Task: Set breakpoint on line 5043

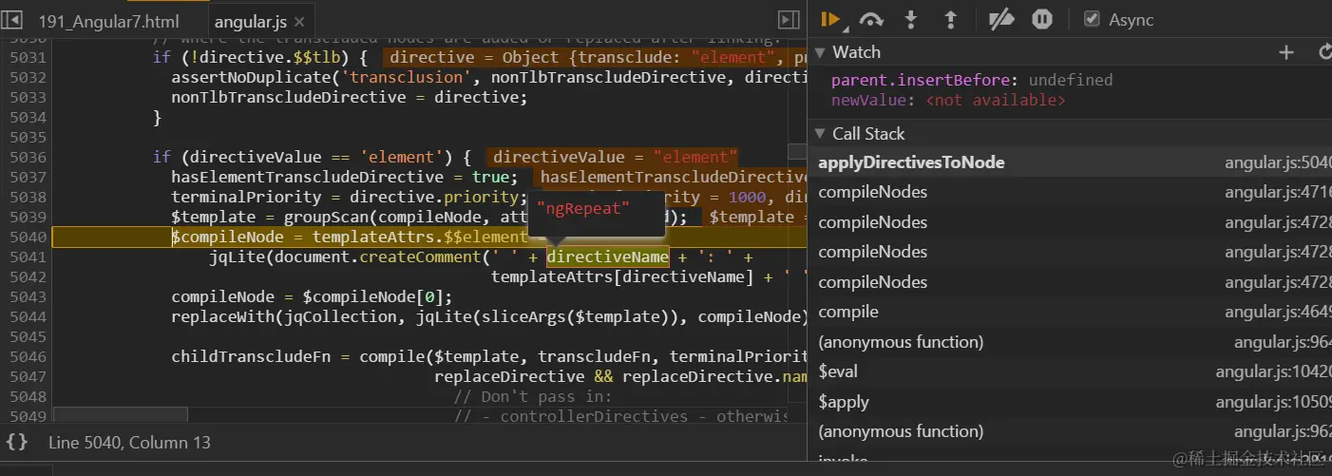Action: (x=28, y=297)
